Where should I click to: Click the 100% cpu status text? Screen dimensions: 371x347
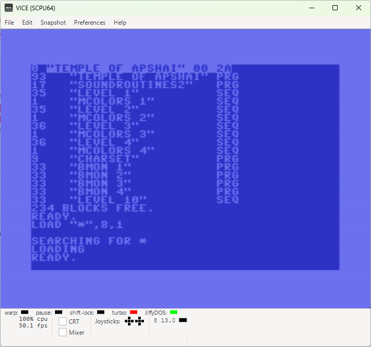click(33, 319)
